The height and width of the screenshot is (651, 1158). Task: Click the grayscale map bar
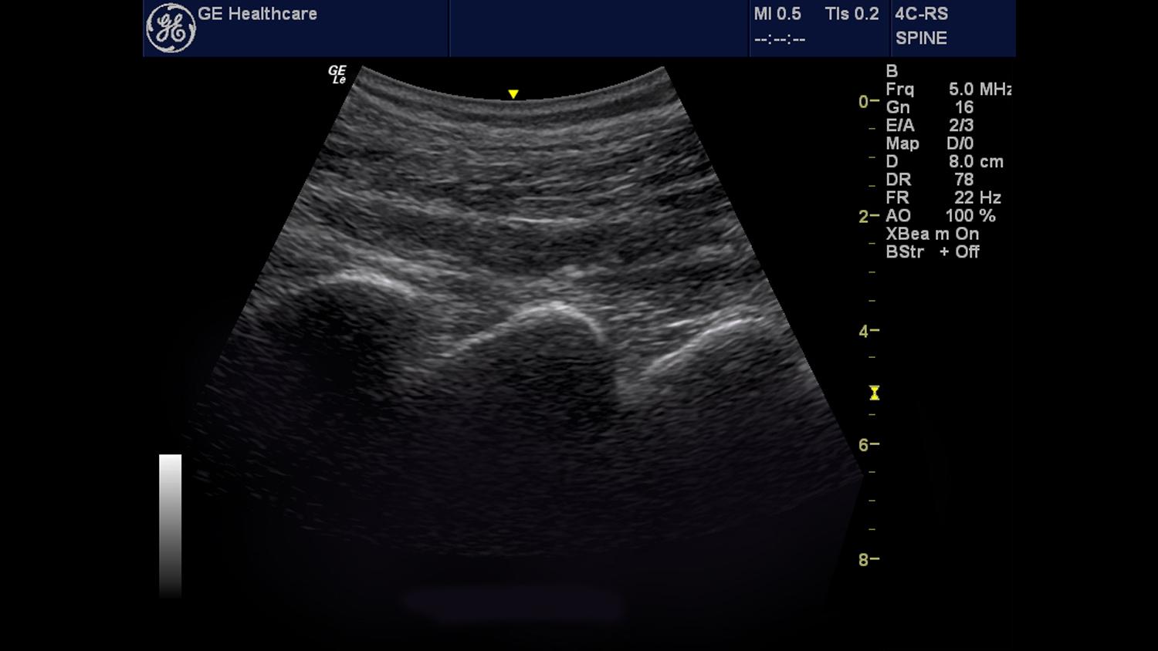170,525
